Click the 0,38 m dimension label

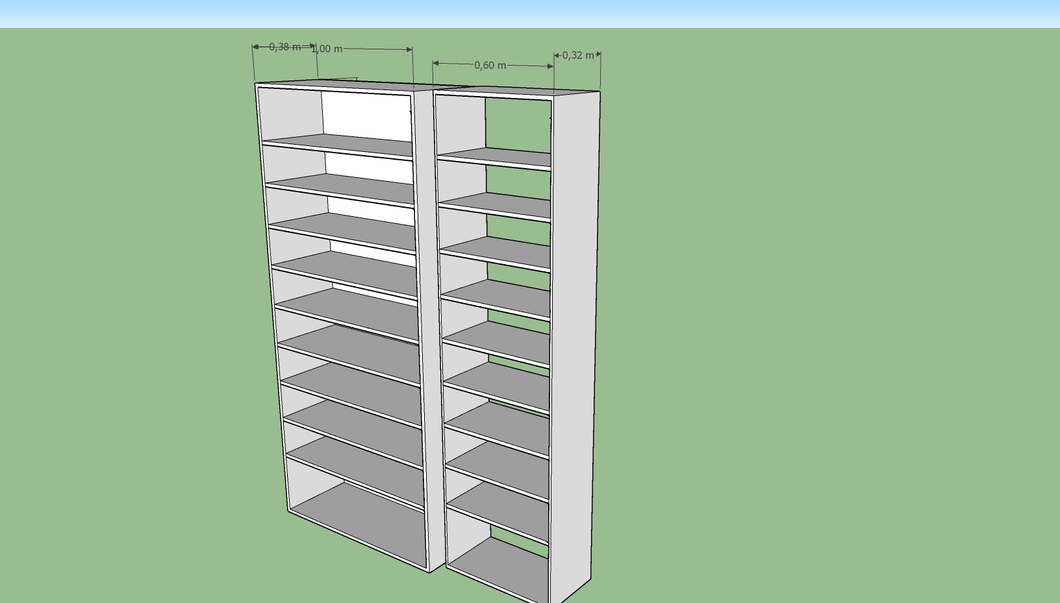[284, 47]
